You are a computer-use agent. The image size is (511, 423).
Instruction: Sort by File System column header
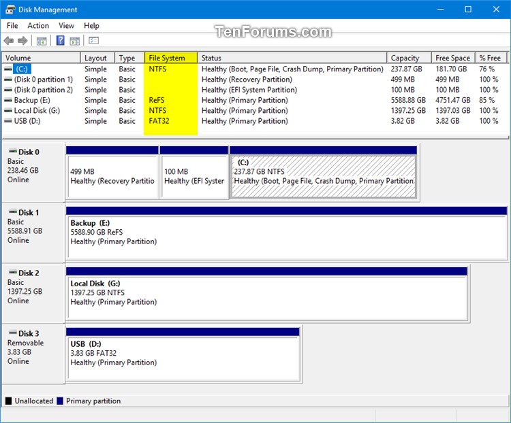click(171, 58)
